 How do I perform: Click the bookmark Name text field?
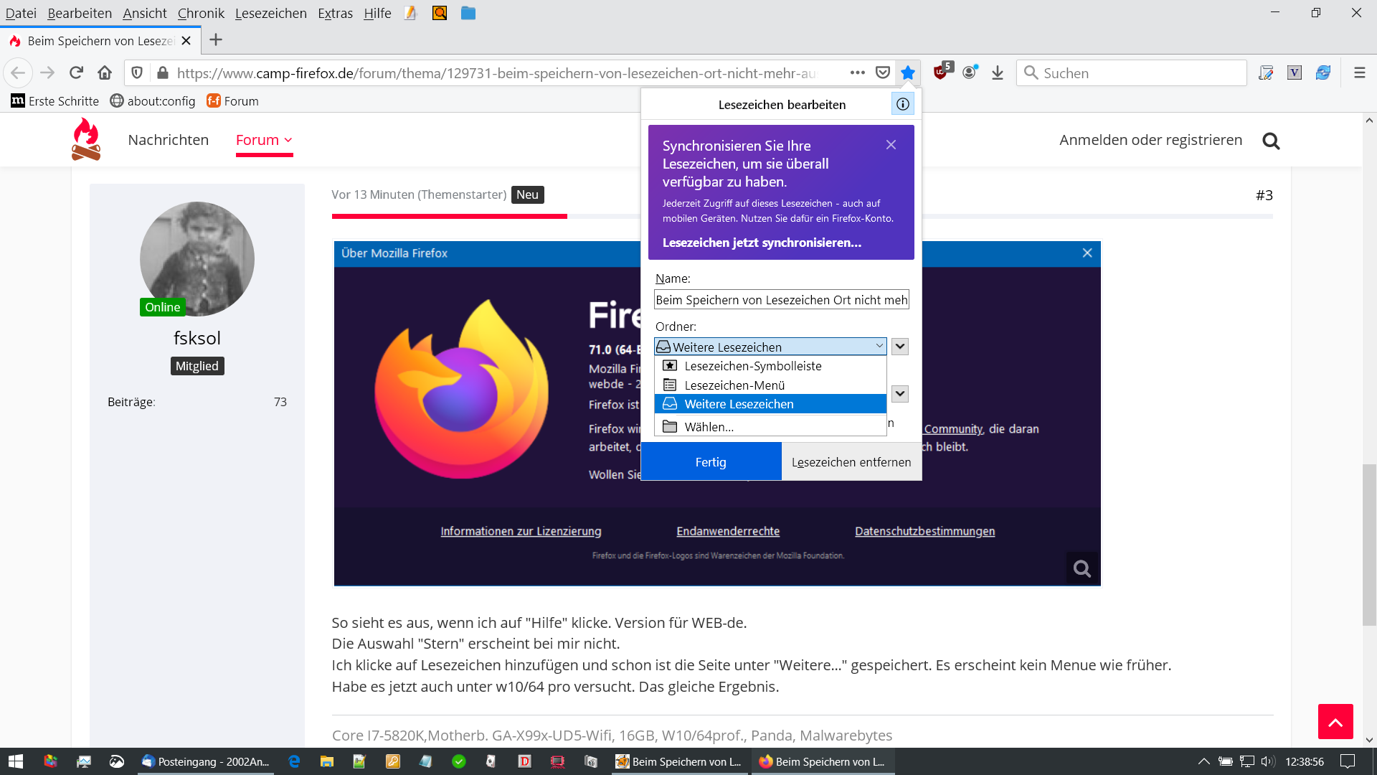point(781,300)
